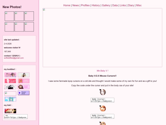Visit the pink dotted-border buddy banner
This screenshot has height=125, width=166.
(24, 87)
